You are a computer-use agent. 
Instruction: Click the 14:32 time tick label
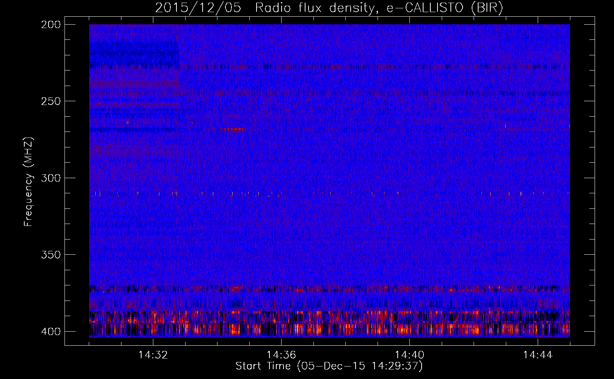pyautogui.click(x=153, y=355)
